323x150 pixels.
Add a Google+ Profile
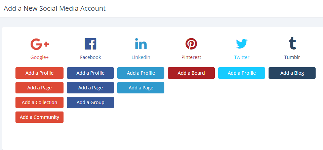(x=40, y=73)
